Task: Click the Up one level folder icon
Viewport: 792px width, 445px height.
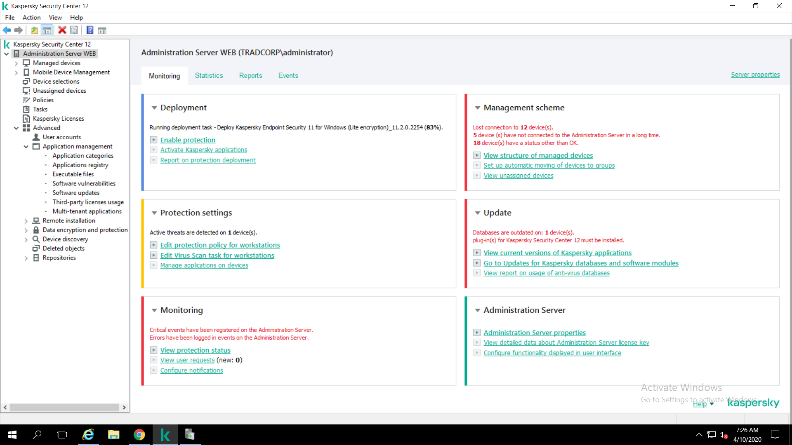Action: [x=35, y=30]
